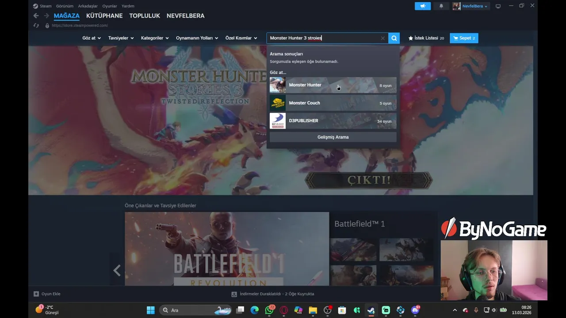This screenshot has height=318, width=566.
Task: Open the Yardım menu
Action: [x=128, y=6]
